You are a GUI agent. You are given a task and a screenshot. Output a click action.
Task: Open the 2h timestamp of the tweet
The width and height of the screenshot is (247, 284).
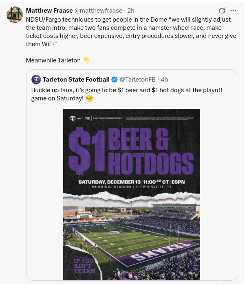[131, 10]
